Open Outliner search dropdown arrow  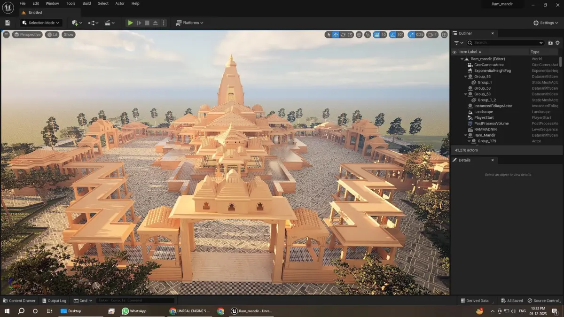click(x=541, y=43)
